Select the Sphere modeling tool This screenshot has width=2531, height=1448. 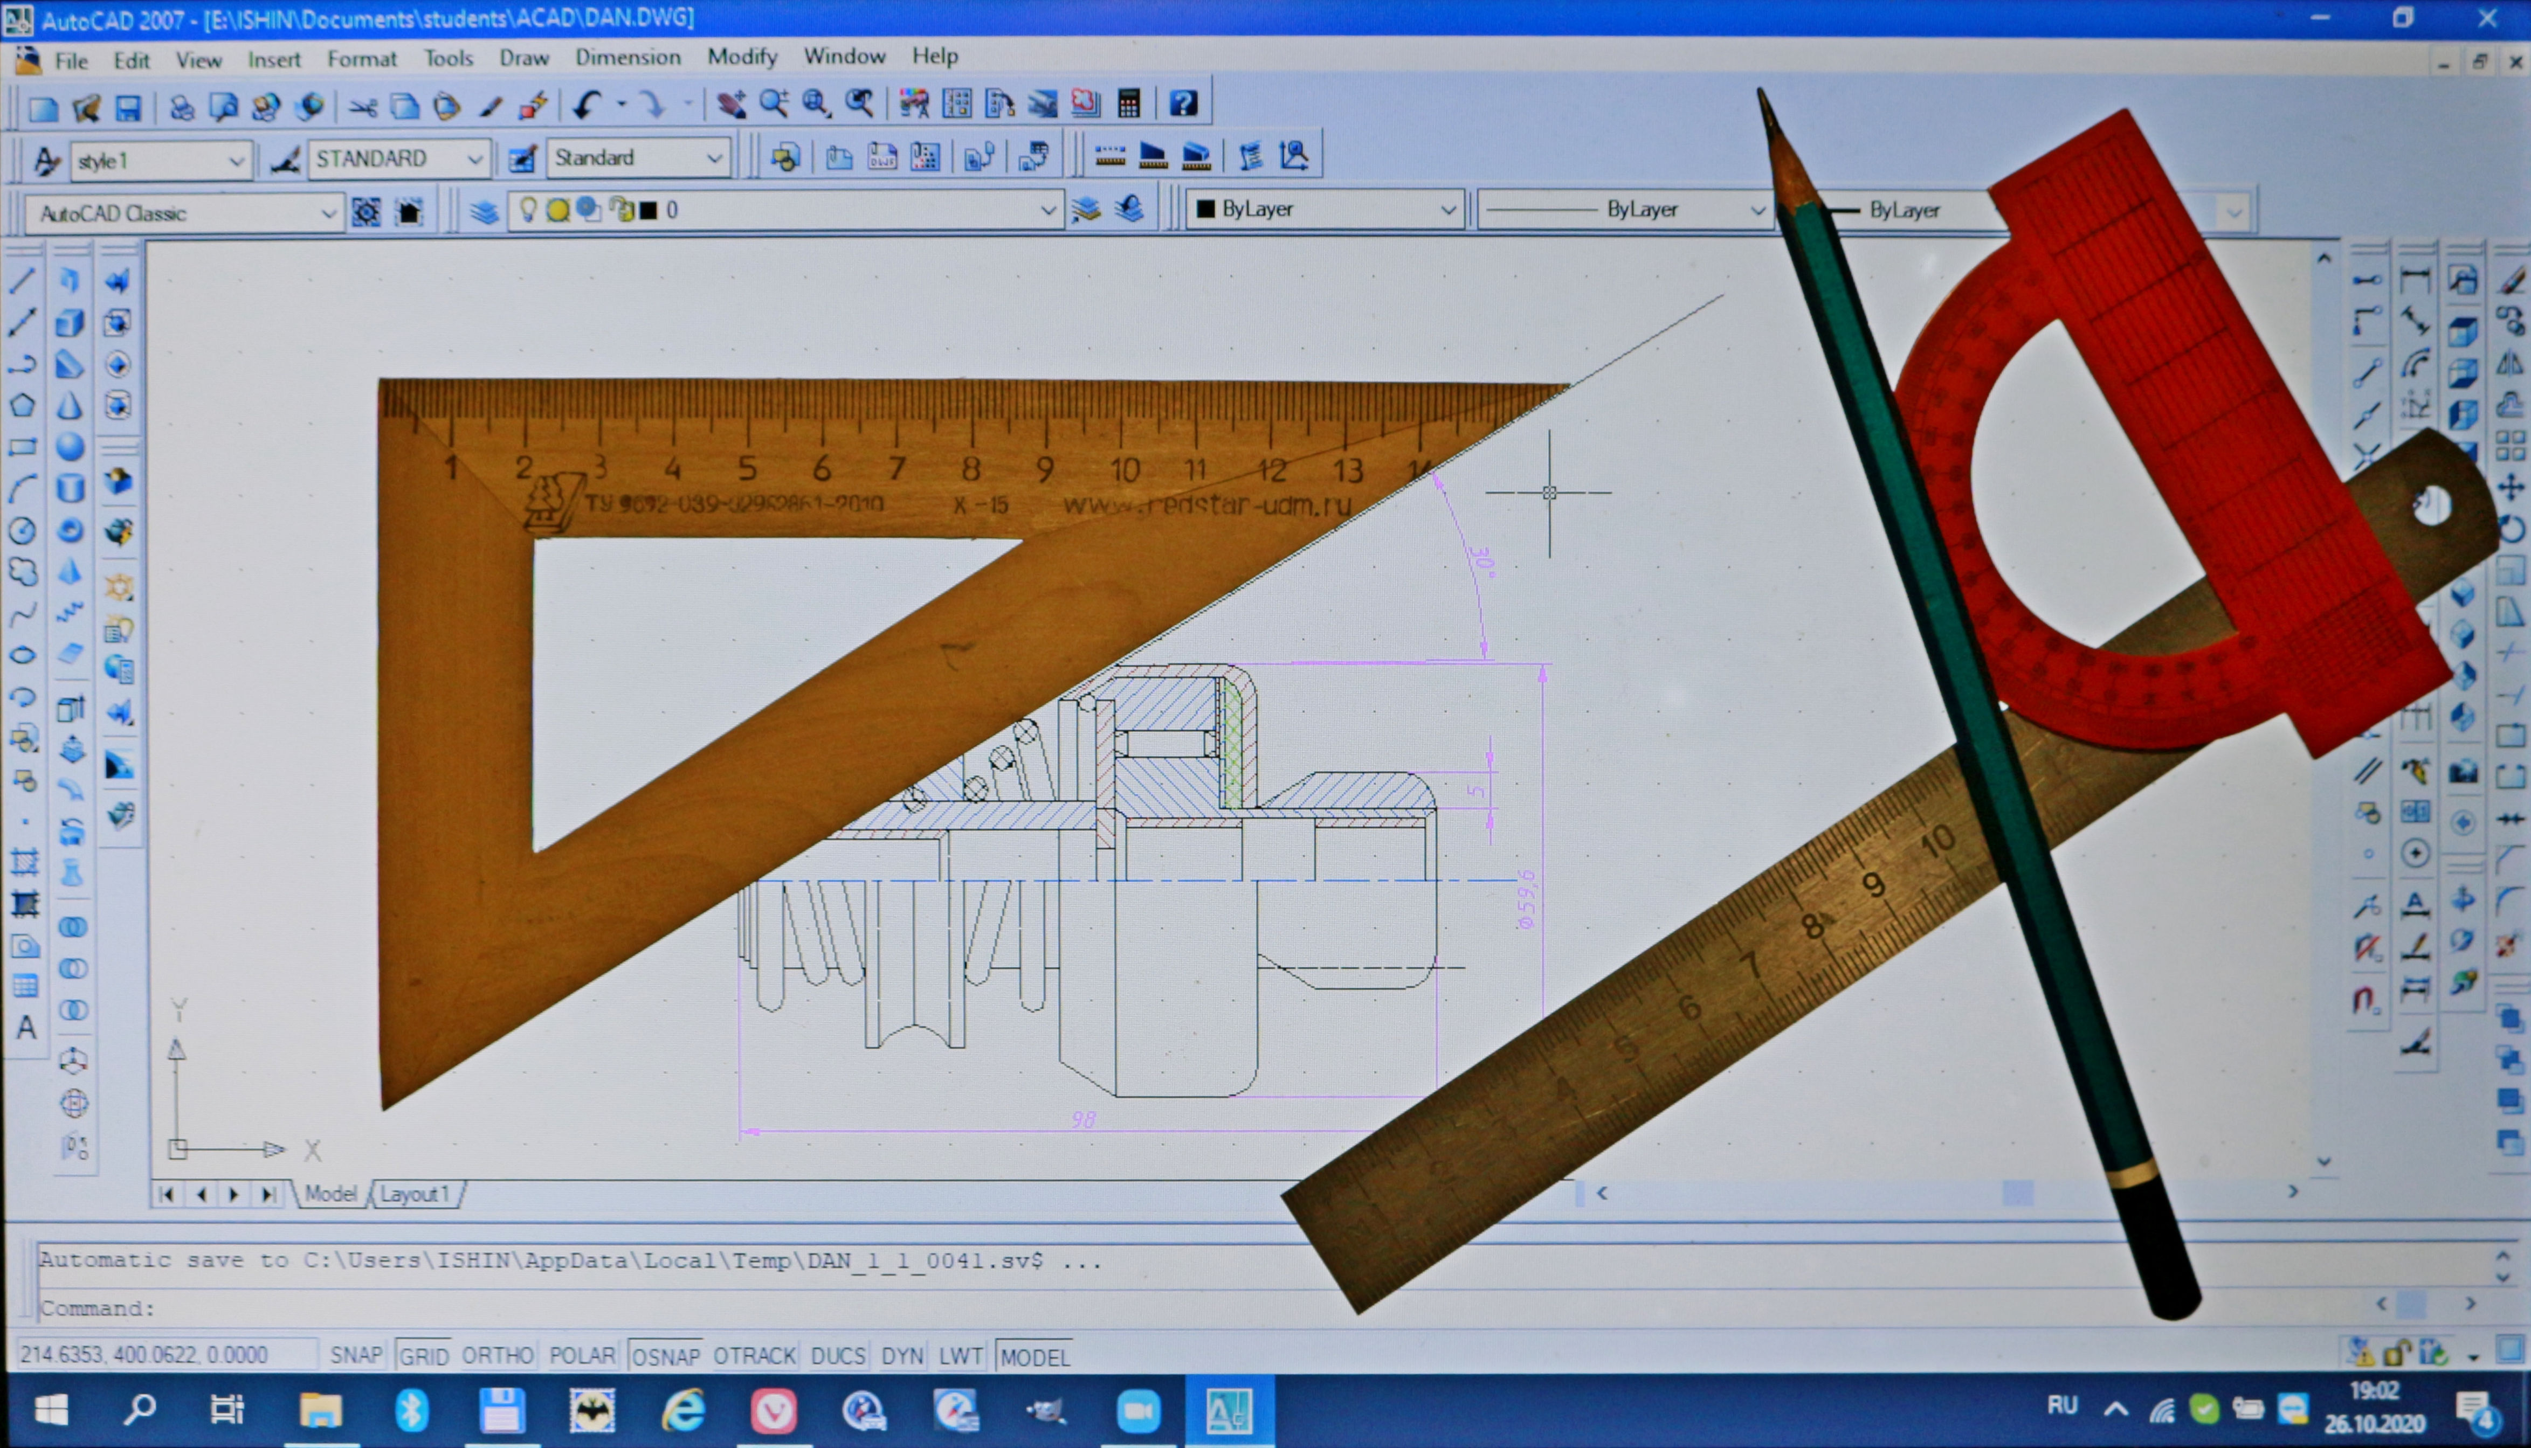tap(70, 447)
